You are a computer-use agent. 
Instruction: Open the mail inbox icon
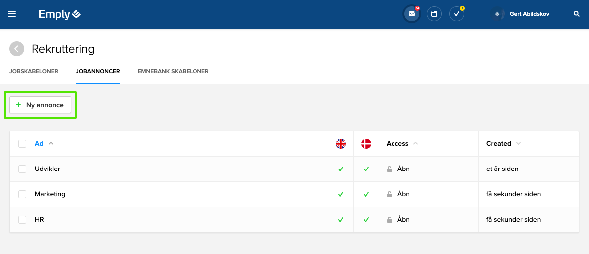411,14
